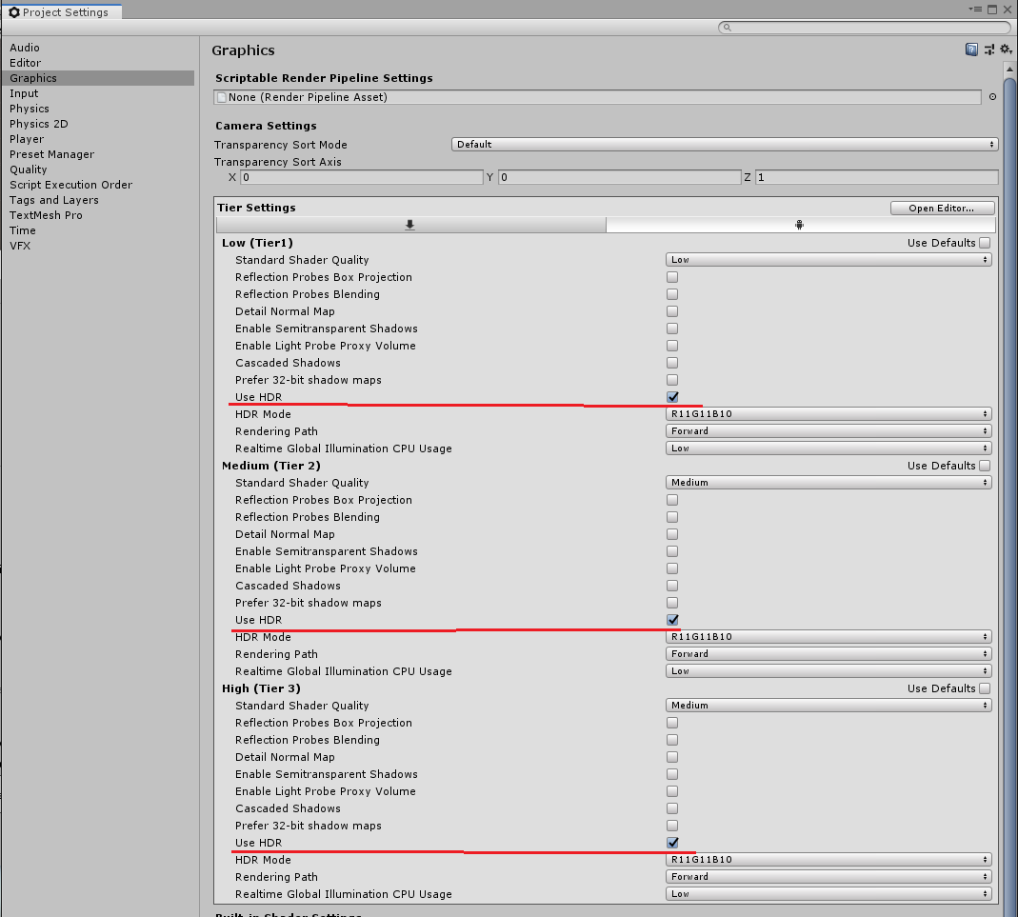Open Standard Shader Quality dropdown in High tier
This screenshot has width=1018, height=917.
[828, 706]
